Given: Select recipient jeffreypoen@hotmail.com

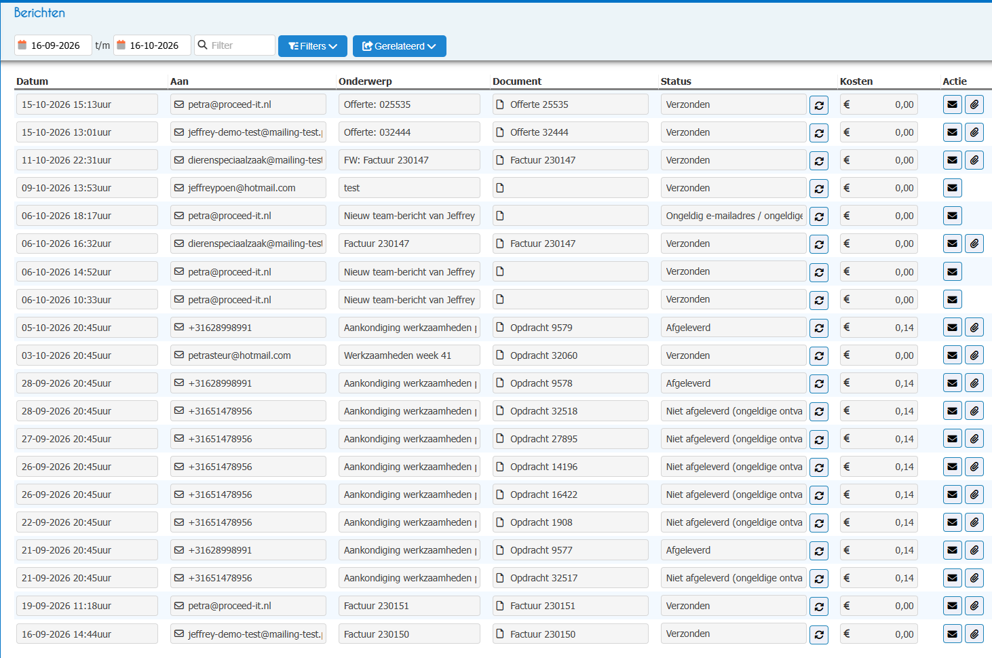Looking at the screenshot, I should (x=248, y=188).
